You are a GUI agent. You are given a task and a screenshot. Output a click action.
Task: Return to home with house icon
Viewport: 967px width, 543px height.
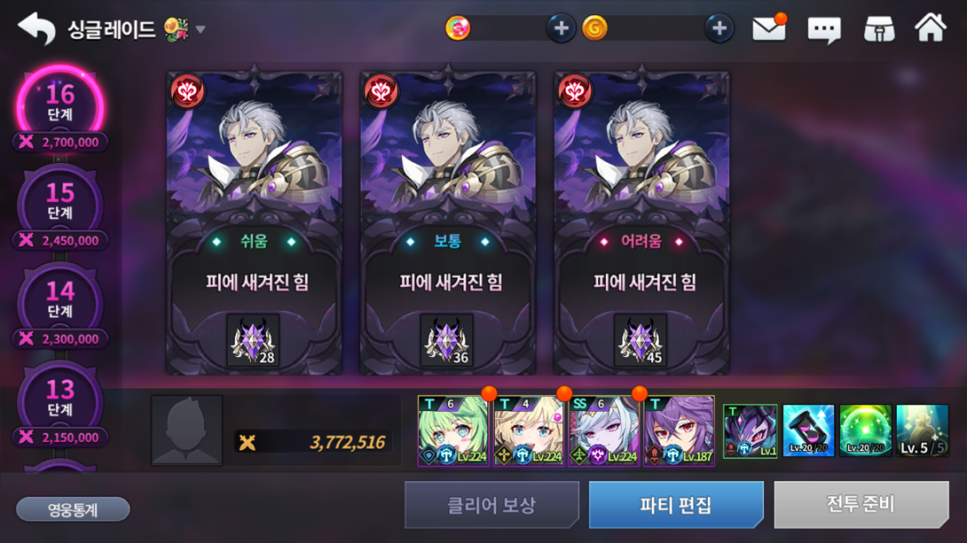(930, 27)
